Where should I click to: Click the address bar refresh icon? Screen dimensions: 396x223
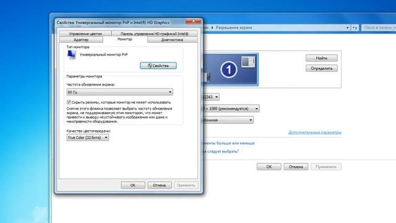tap(355, 27)
